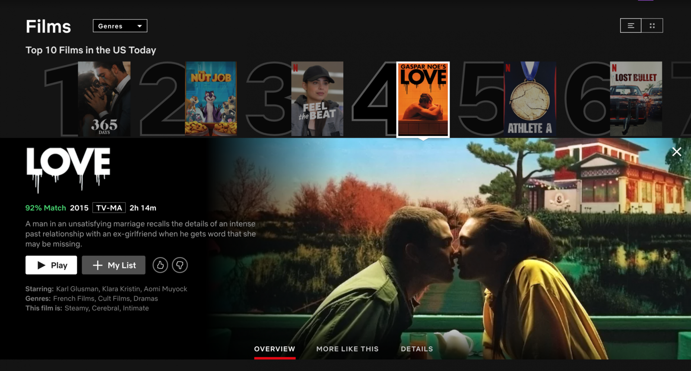691x371 pixels.
Task: Click the thumbs down rating icon
Action: click(x=180, y=265)
